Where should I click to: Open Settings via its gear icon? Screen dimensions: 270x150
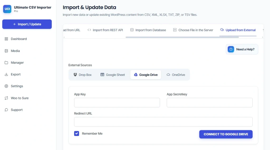pyautogui.click(x=6, y=86)
